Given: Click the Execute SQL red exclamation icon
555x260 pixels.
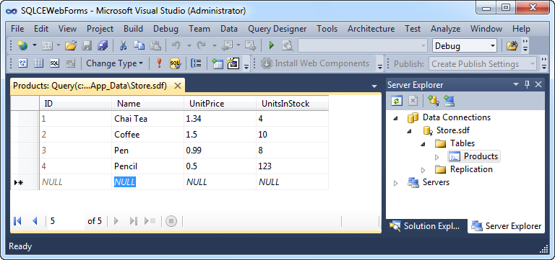Looking at the screenshot, I should click(x=159, y=63).
